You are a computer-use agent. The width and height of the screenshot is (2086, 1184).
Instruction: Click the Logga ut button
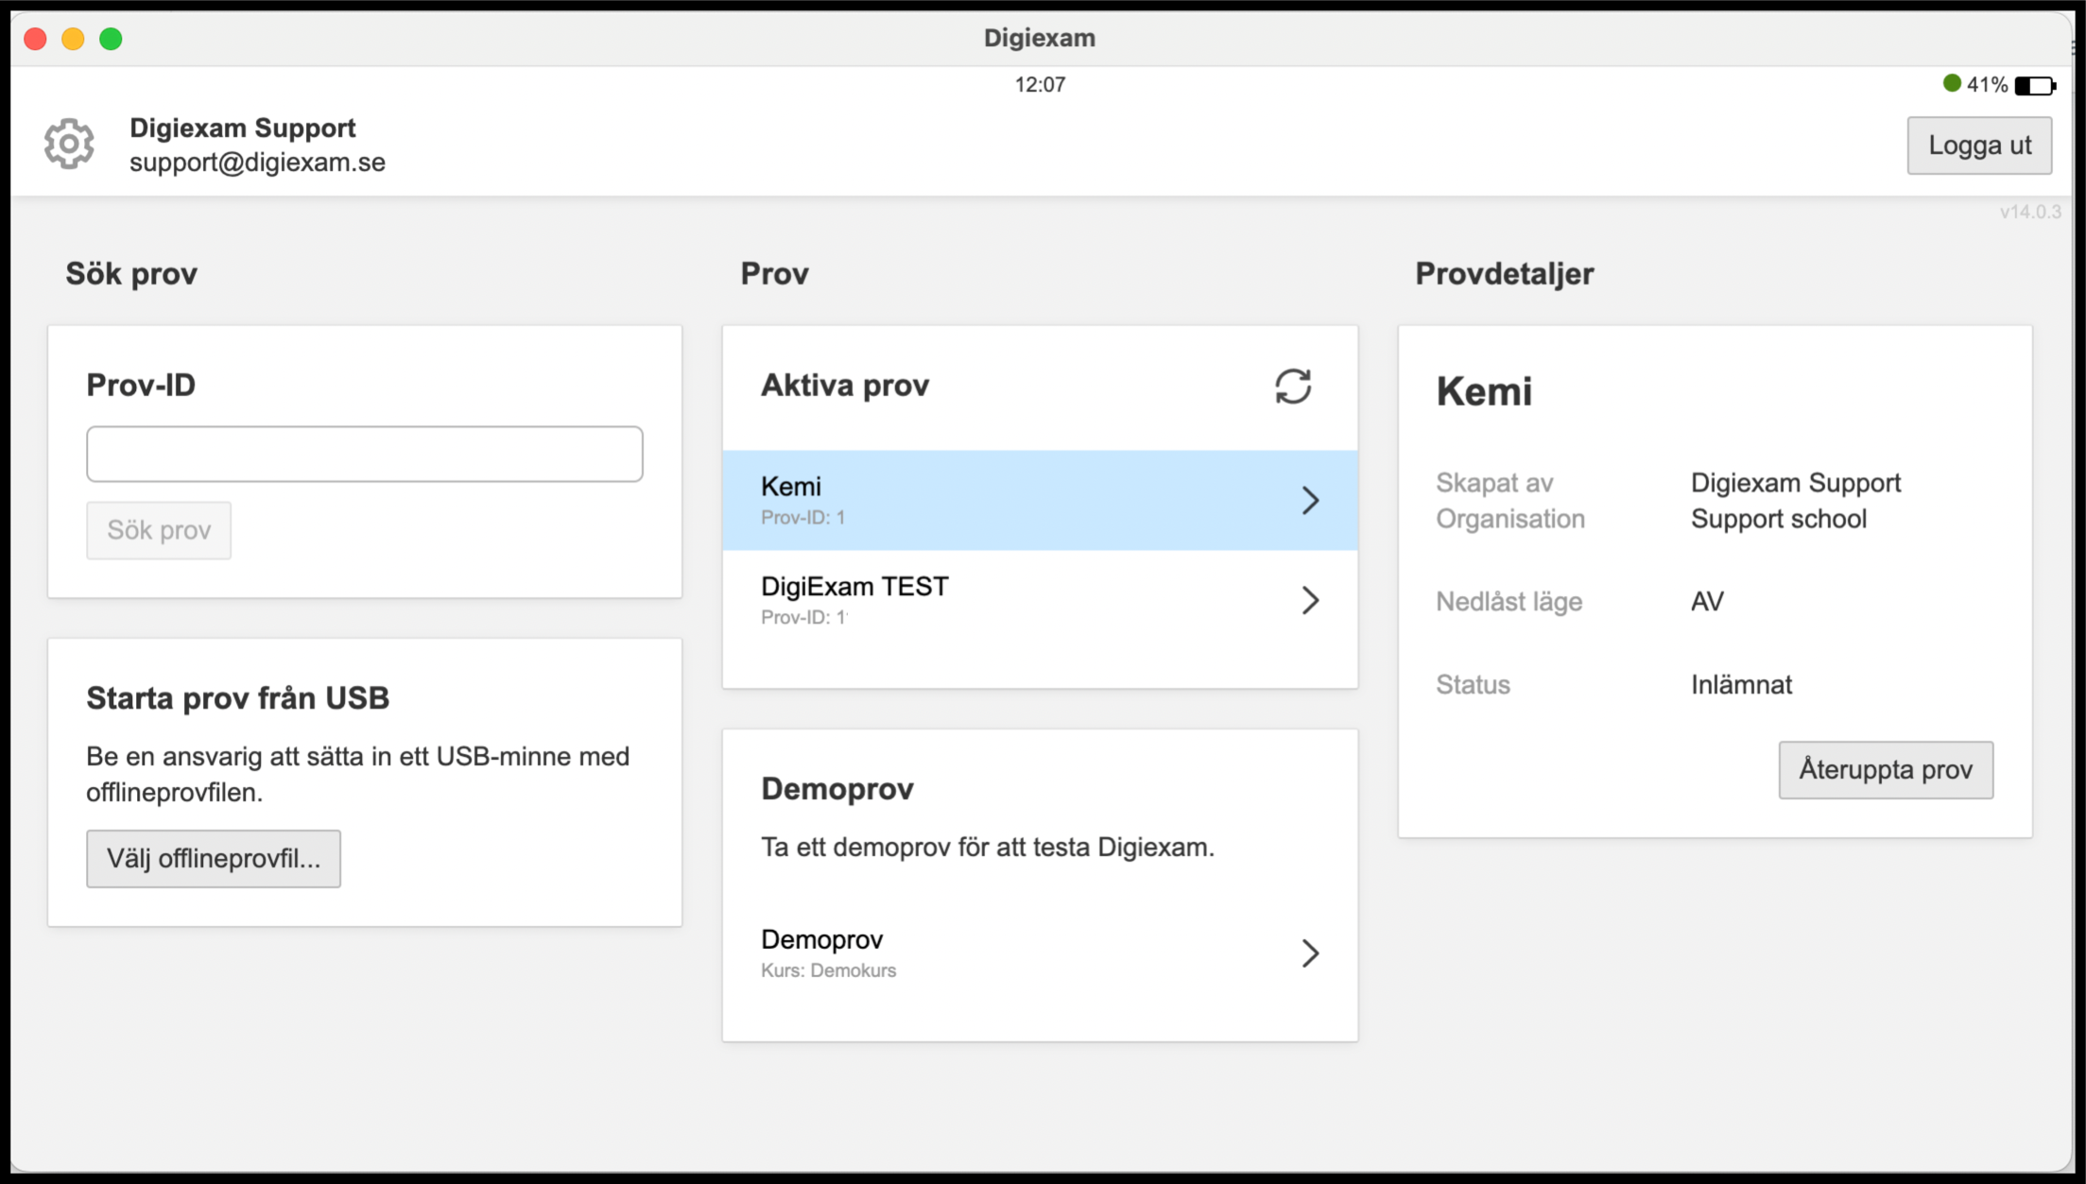coord(1979,146)
